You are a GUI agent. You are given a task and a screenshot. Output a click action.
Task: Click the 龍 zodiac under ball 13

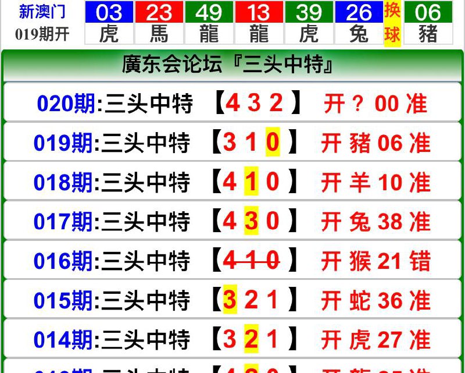click(259, 34)
